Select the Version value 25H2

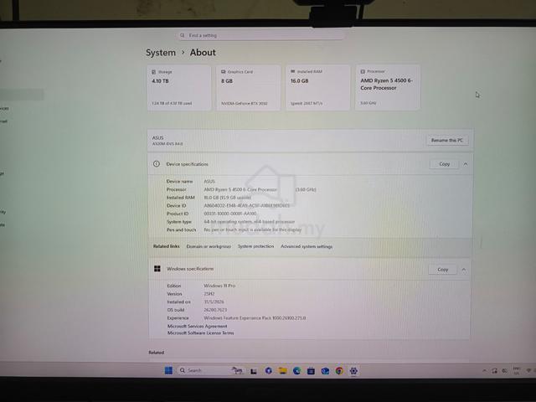[209, 294]
